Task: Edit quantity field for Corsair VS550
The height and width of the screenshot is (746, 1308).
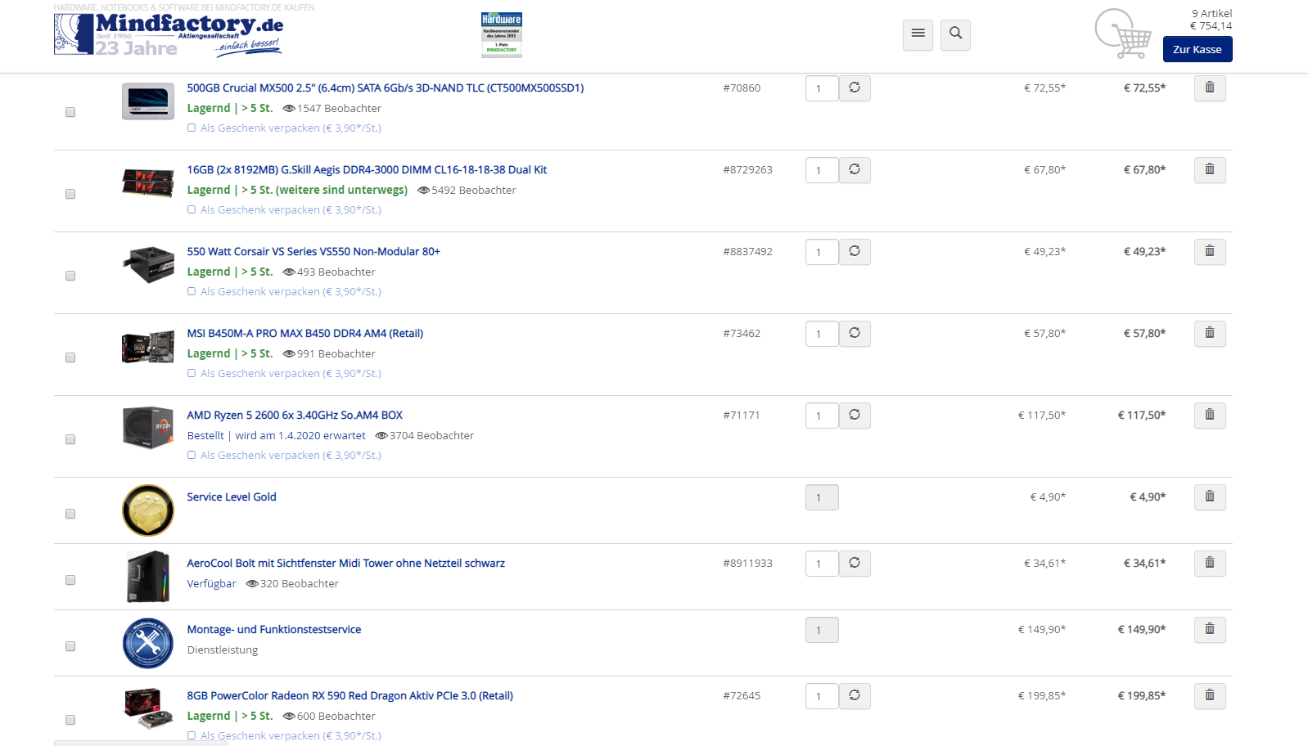Action: [x=822, y=252]
